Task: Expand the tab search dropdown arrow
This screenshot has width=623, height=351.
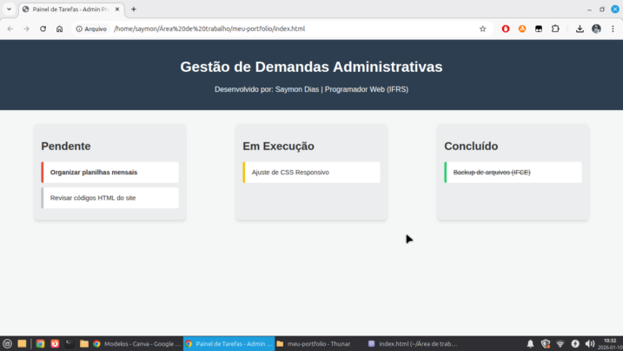Action: coord(9,9)
